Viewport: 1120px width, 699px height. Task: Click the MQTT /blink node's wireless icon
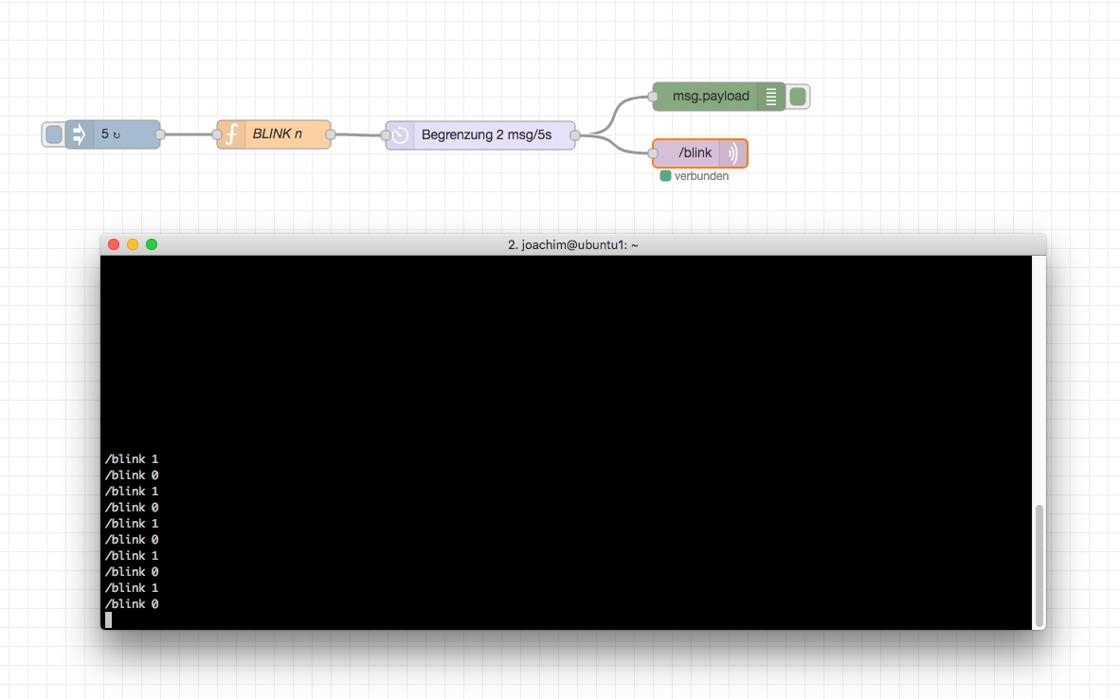point(732,153)
